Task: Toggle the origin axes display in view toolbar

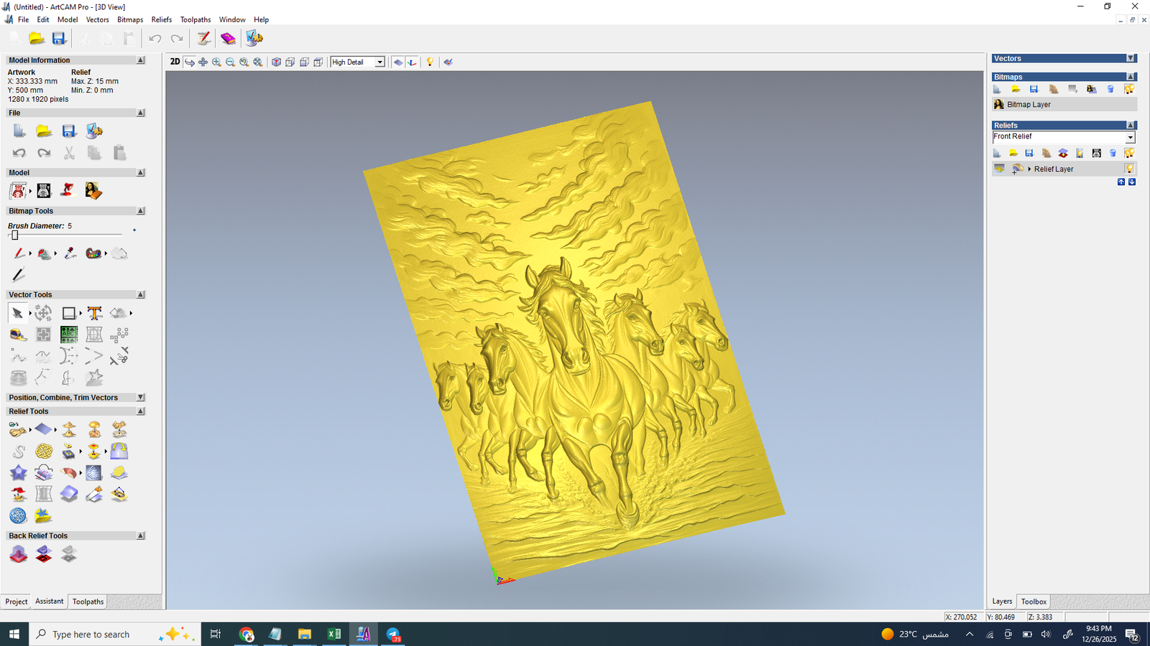Action: tap(412, 62)
